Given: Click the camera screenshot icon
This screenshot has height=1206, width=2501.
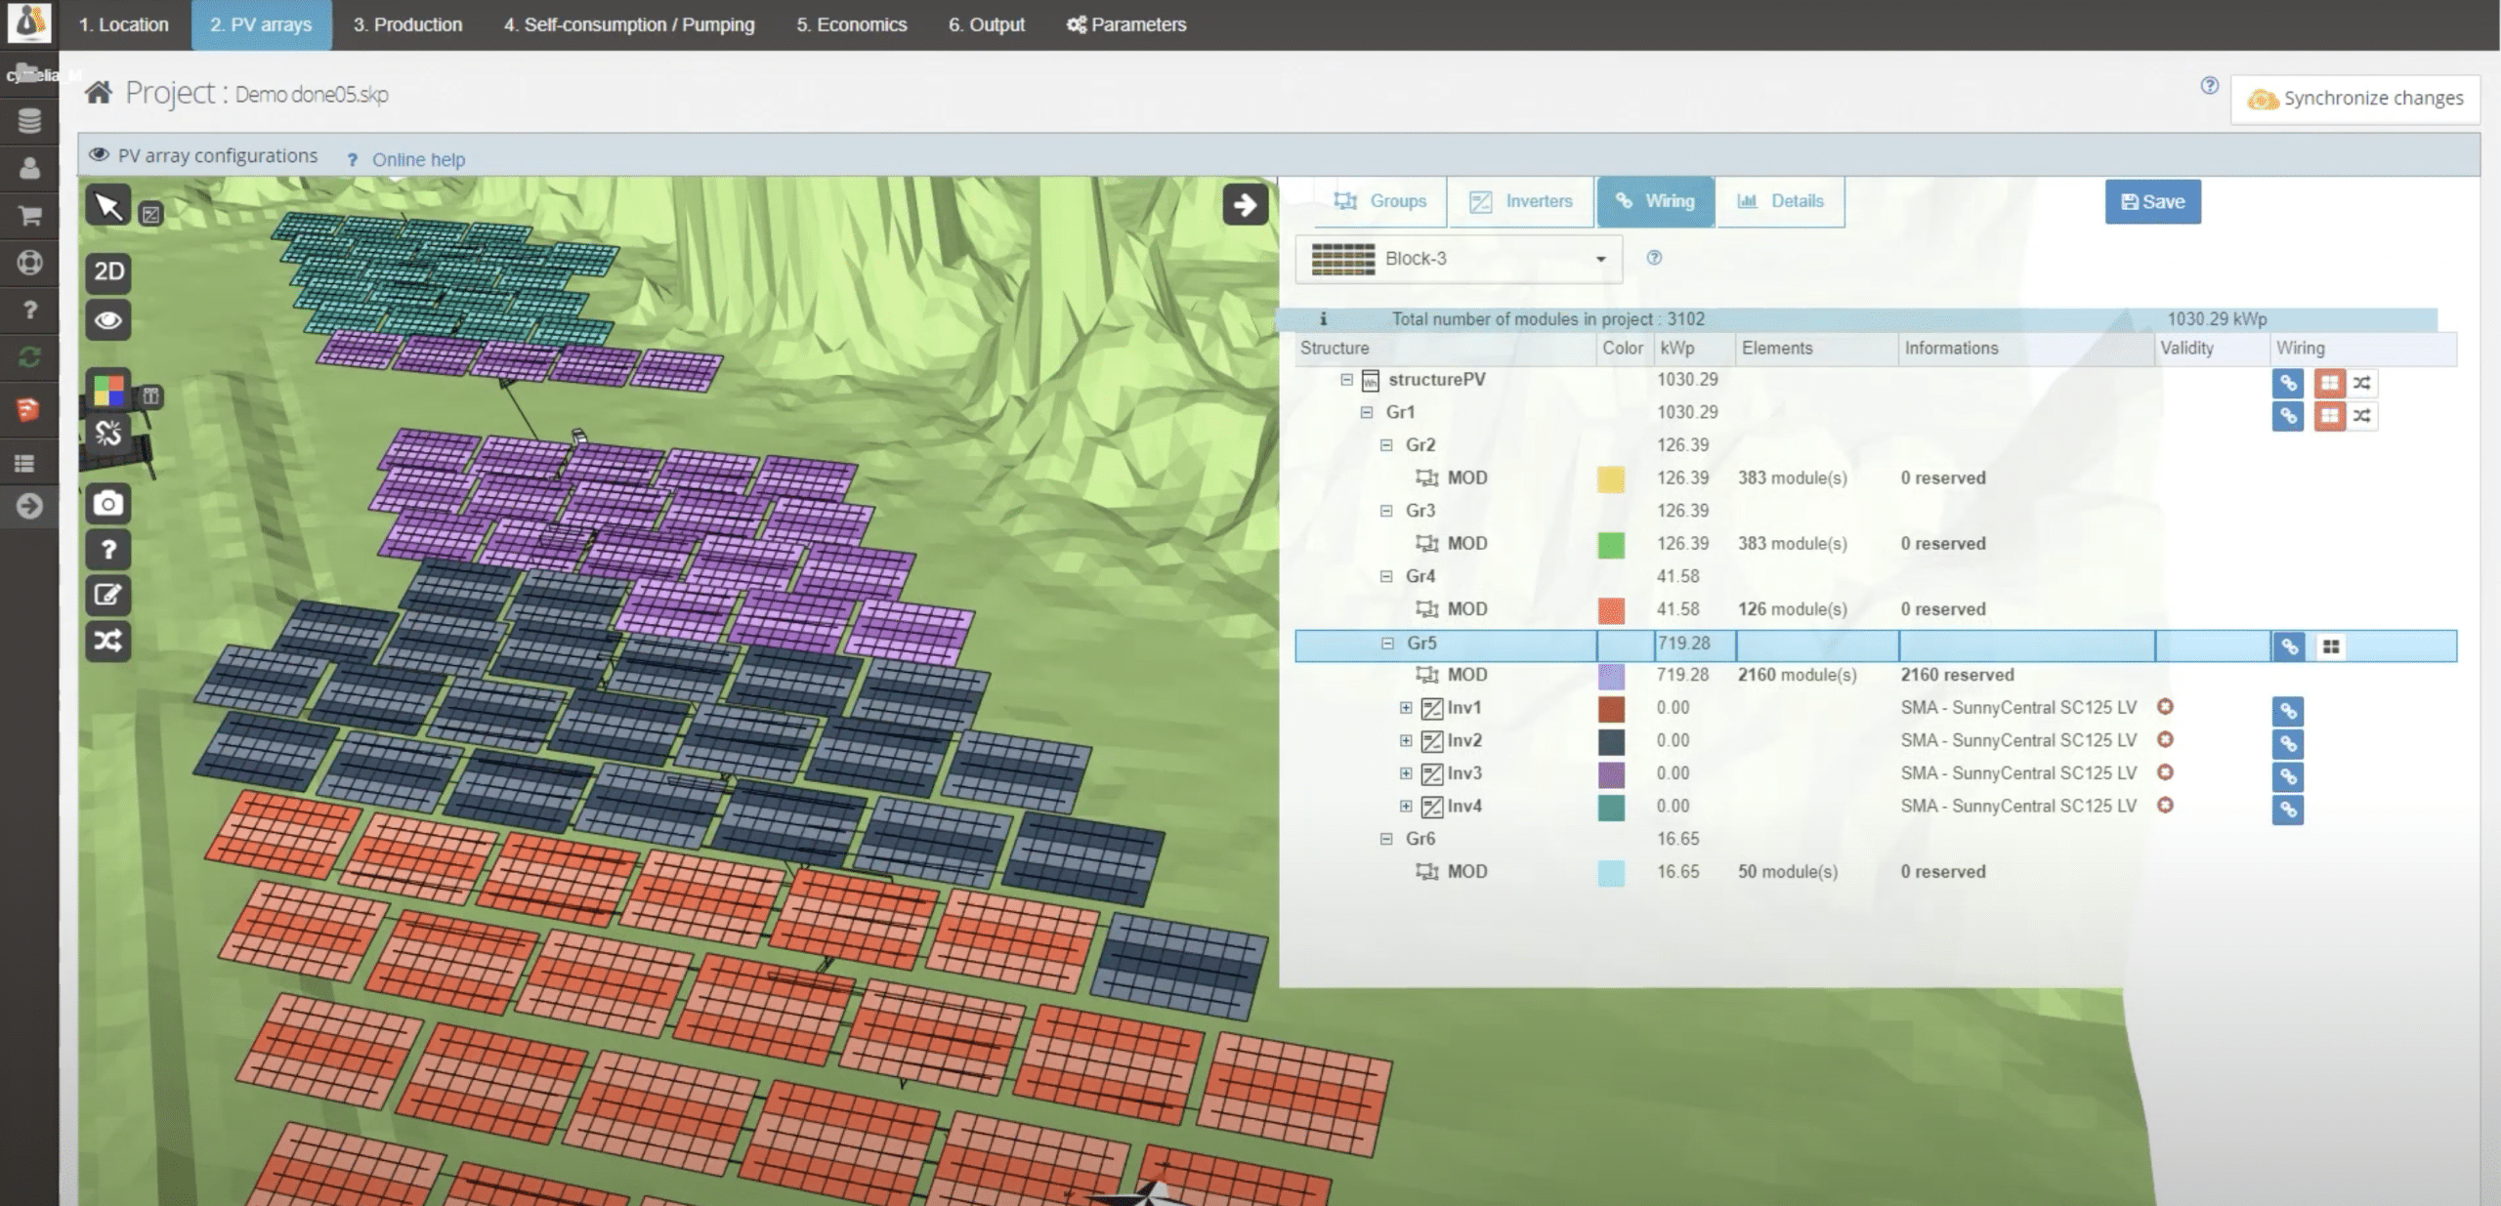Looking at the screenshot, I should pos(107,504).
